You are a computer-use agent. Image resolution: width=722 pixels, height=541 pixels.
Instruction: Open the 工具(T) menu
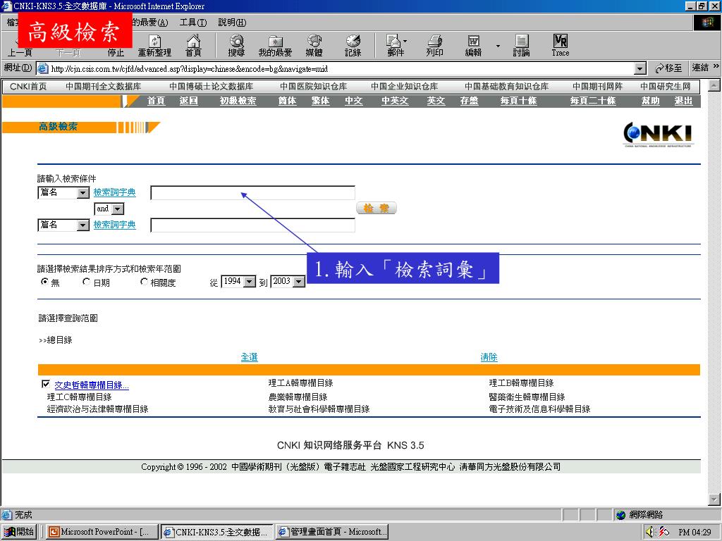point(193,22)
